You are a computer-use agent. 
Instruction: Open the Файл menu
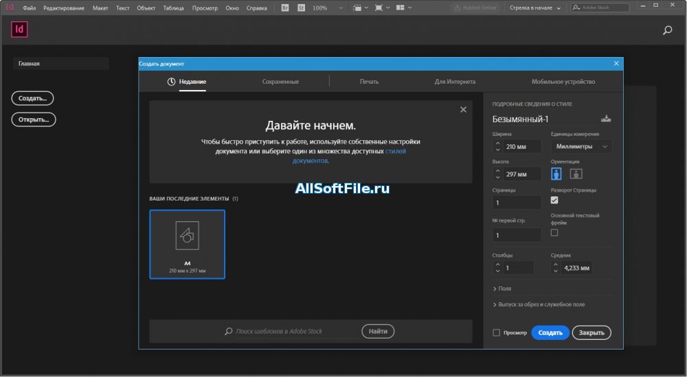pos(30,8)
